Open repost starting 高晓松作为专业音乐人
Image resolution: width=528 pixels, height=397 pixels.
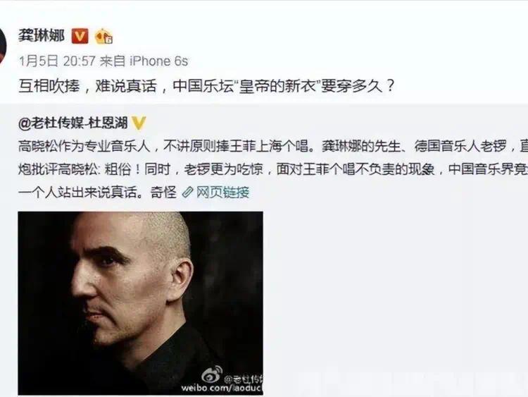[x=273, y=146]
